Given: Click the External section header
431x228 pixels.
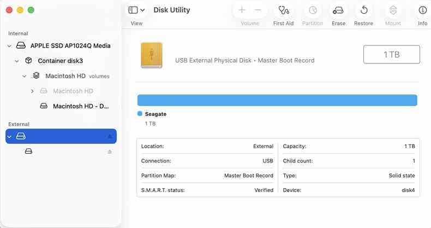Looking at the screenshot, I should click(19, 124).
